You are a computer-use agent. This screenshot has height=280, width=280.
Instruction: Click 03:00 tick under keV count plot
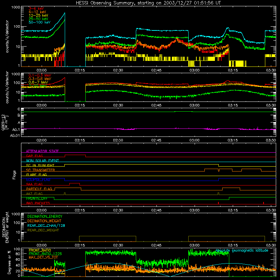[x=195, y=70]
